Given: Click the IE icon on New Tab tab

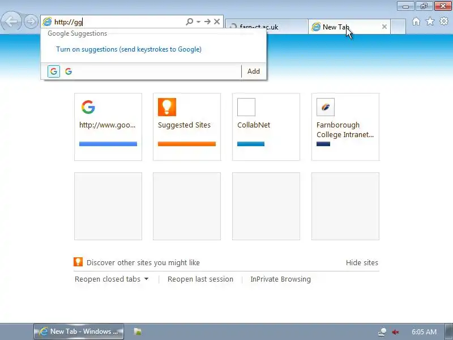Looking at the screenshot, I should pos(316,27).
